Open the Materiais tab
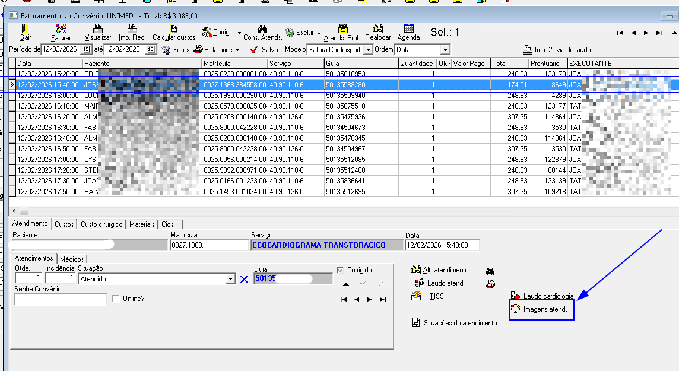Image resolution: width=679 pixels, height=371 pixels. [x=142, y=224]
